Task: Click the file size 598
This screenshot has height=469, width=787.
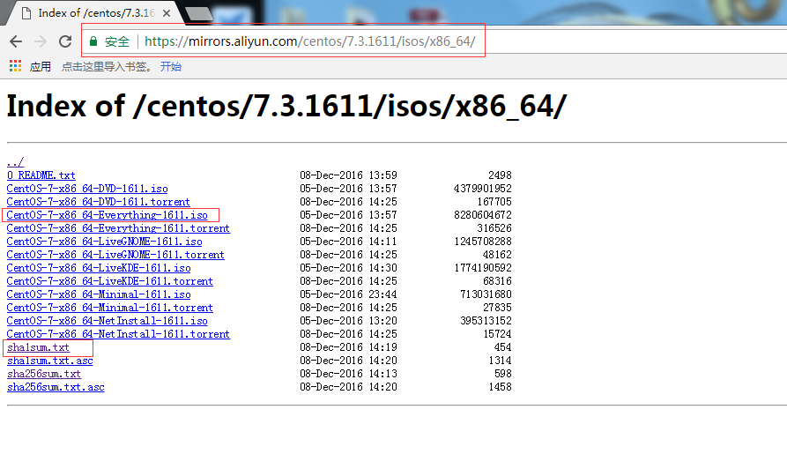Action: (503, 374)
